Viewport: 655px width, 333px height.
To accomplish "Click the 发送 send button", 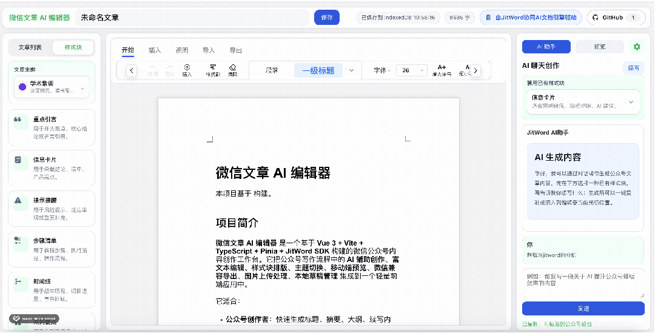I will coord(583,308).
